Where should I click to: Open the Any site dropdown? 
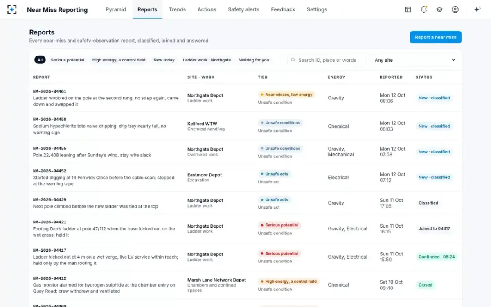point(414,60)
